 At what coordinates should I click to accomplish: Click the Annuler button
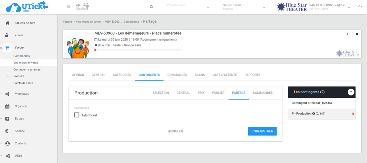point(175,131)
